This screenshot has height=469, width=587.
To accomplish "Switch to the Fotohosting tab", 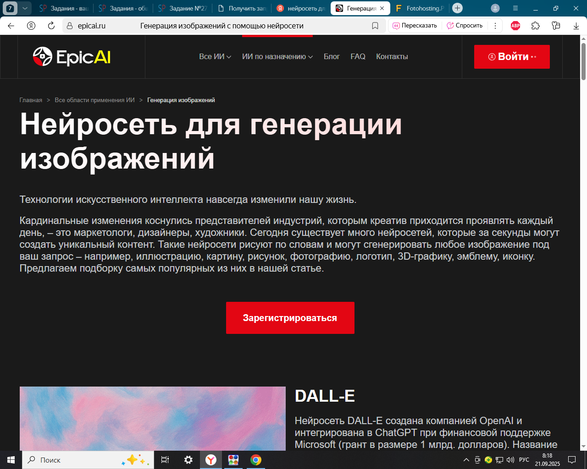I will (420, 8).
